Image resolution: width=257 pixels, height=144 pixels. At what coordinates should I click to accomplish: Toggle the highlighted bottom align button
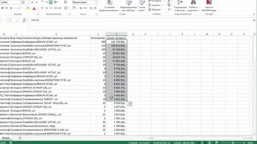pos(51,2)
